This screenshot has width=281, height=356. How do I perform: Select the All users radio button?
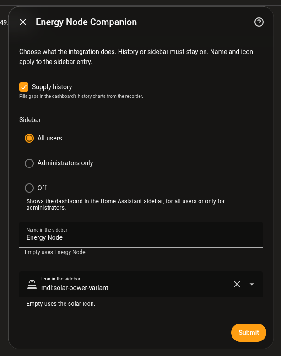tap(29, 138)
